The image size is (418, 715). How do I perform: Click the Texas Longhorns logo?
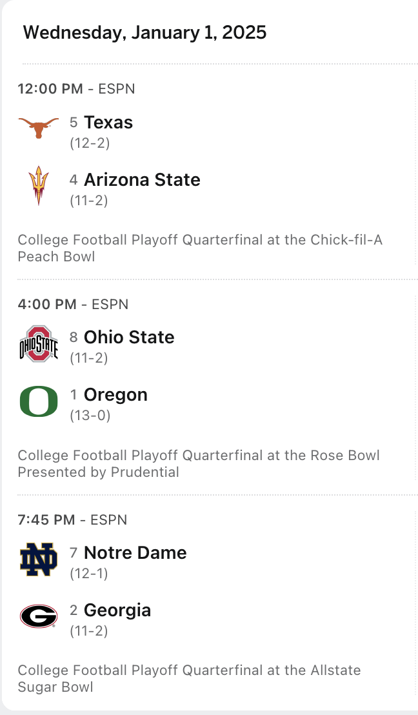point(38,128)
